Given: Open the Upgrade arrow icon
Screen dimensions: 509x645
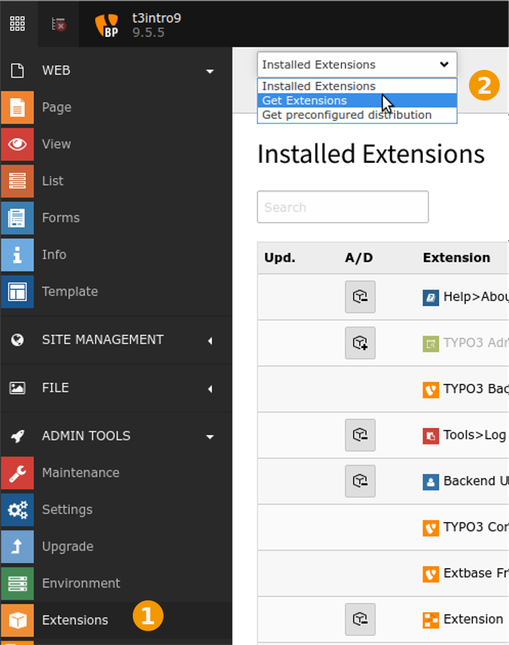Looking at the screenshot, I should [17, 547].
